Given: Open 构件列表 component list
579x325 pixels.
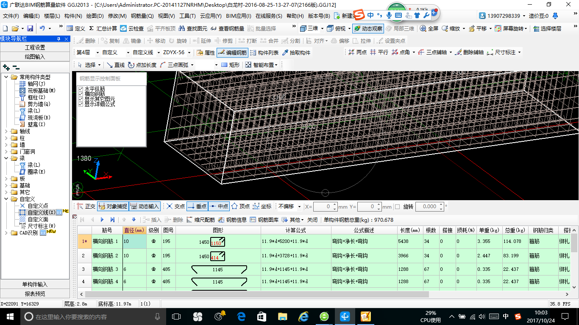Looking at the screenshot, I should [264, 52].
